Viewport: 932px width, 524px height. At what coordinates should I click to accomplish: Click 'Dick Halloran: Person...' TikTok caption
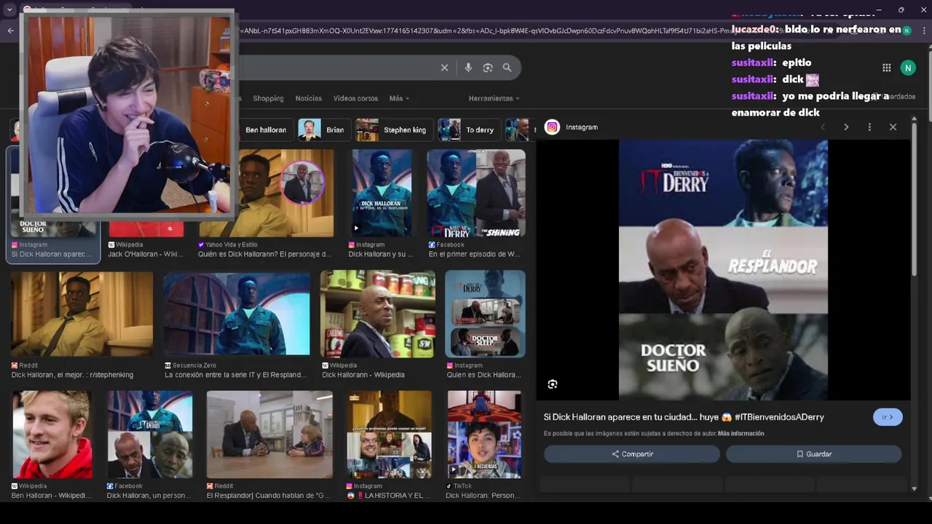[x=483, y=496]
